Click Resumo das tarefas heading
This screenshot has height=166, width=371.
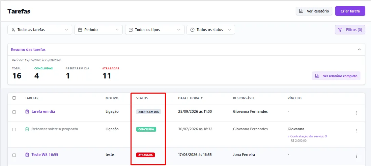click(28, 49)
